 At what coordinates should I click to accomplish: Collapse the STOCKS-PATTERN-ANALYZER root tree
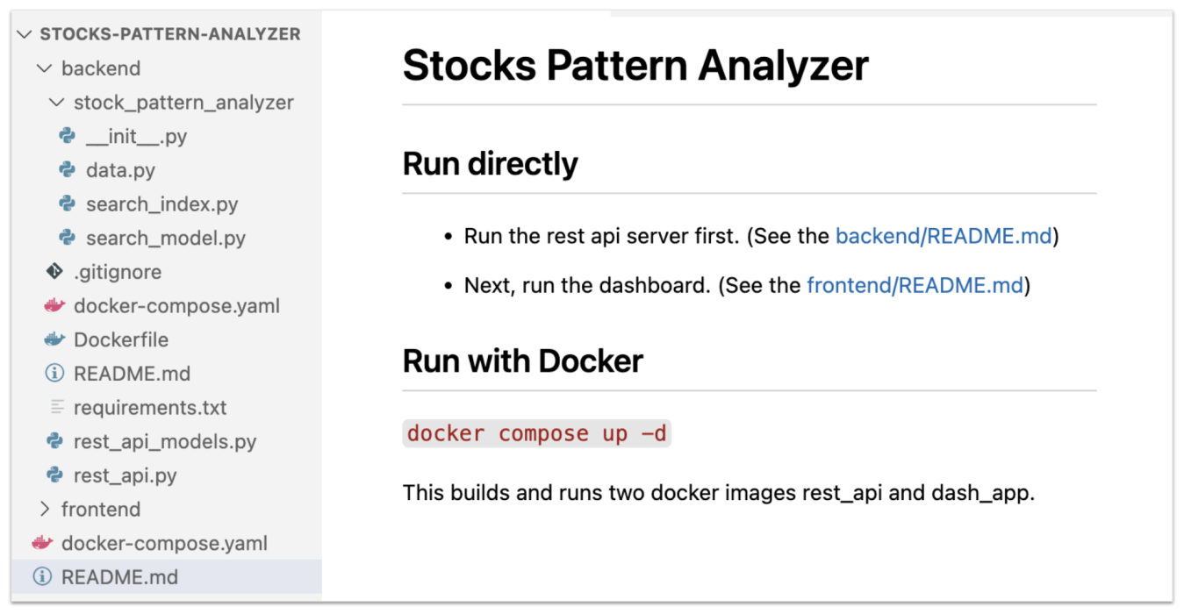pyautogui.click(x=24, y=33)
